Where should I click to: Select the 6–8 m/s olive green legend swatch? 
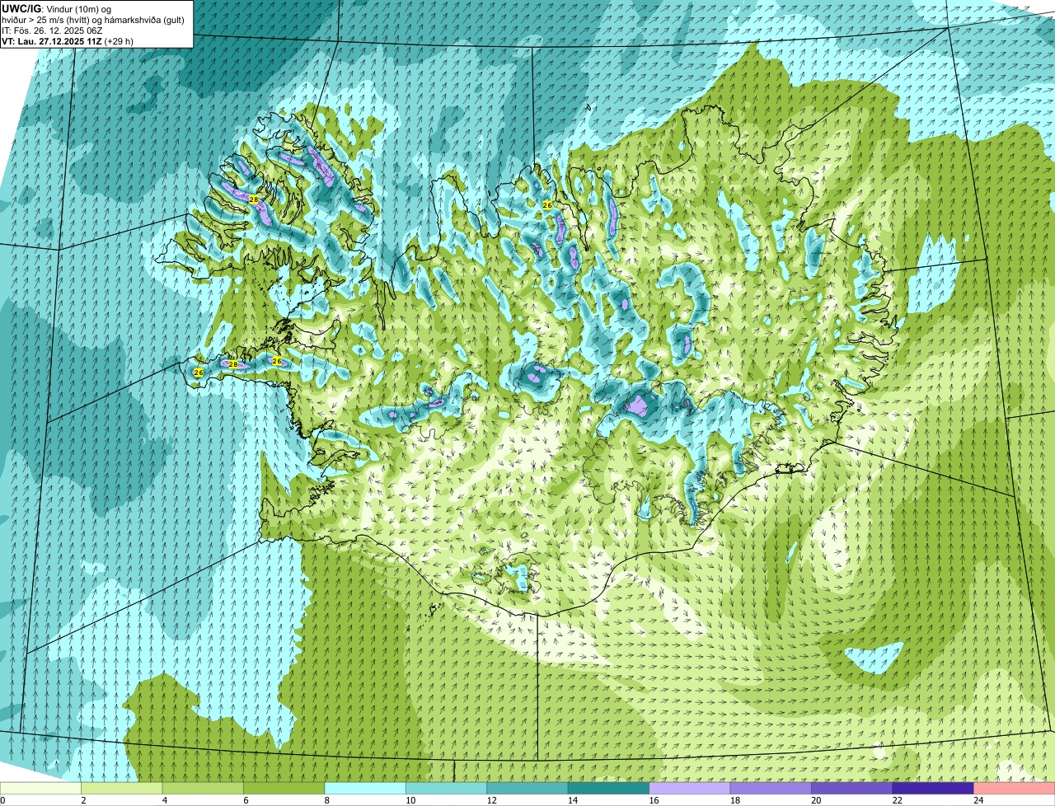284,788
